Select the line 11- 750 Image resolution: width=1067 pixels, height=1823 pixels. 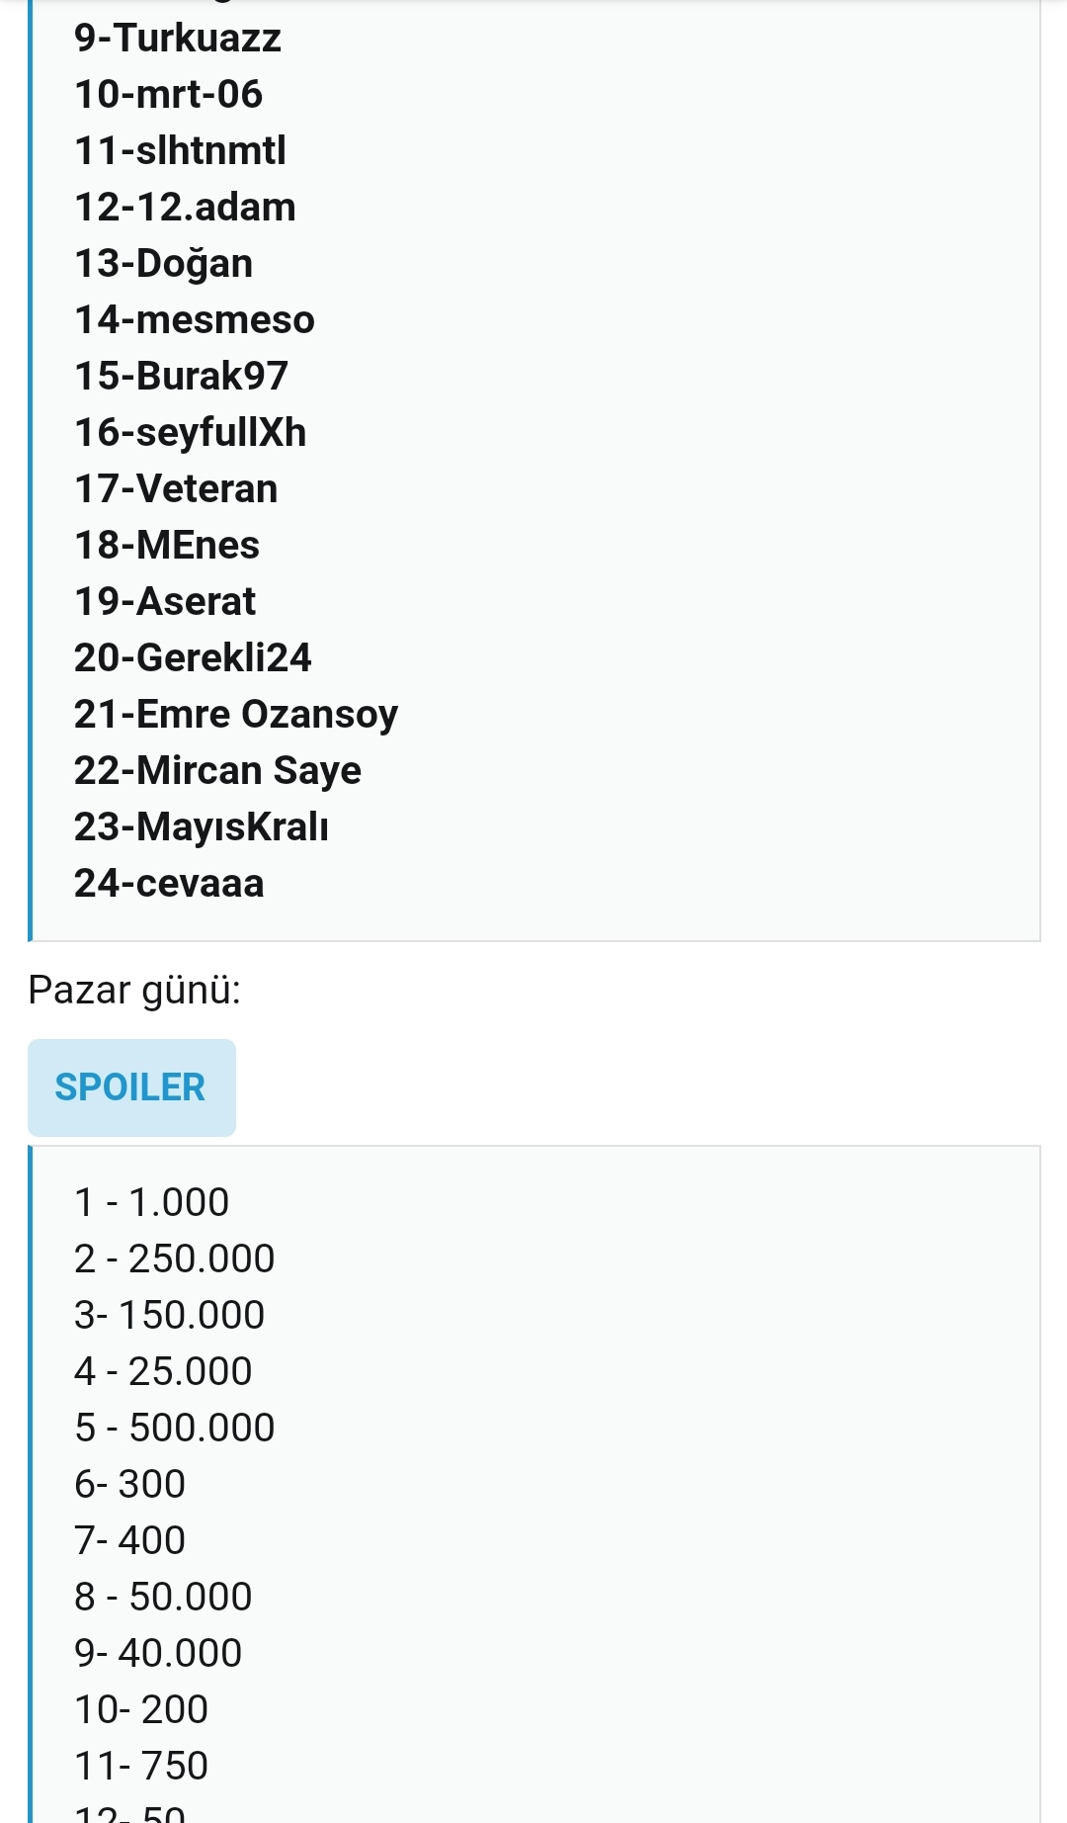[x=141, y=1767]
